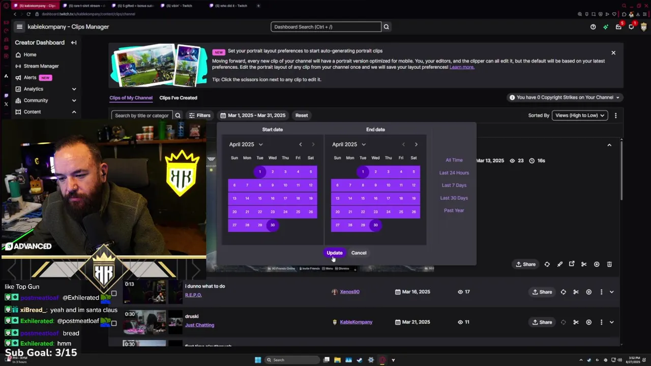Expand the 'i dunno what to do' row chevron
This screenshot has height=366, width=651.
611,292
